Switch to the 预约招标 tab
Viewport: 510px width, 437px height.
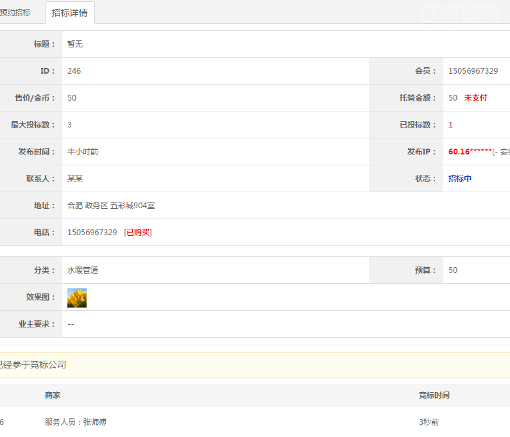15,13
